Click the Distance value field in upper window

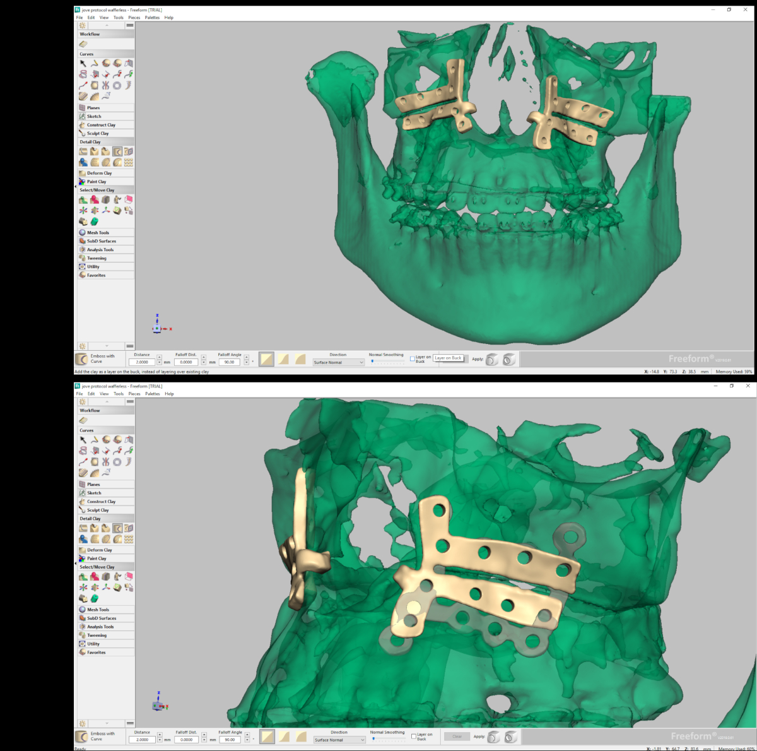click(143, 362)
